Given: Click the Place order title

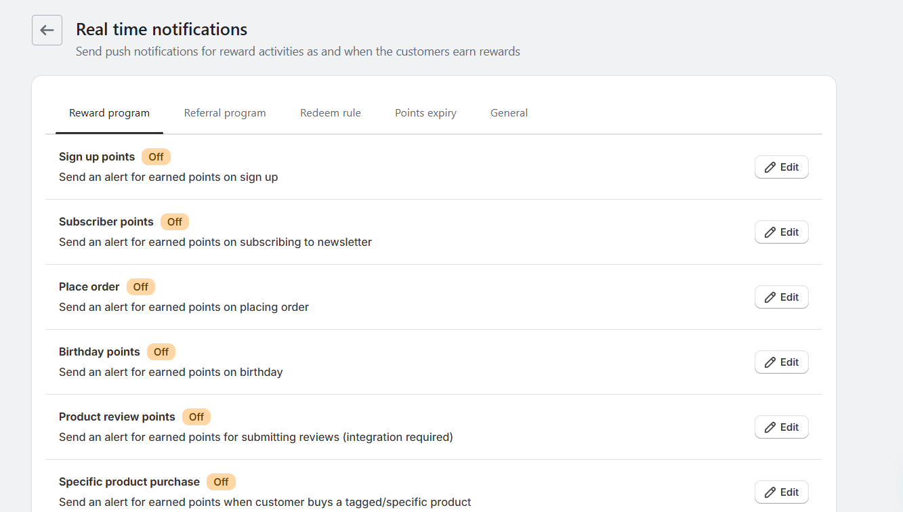Looking at the screenshot, I should 89,286.
